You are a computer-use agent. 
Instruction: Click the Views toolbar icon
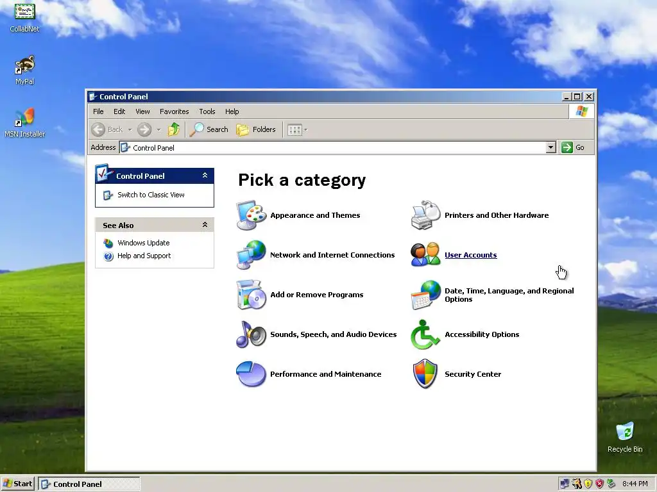click(294, 129)
